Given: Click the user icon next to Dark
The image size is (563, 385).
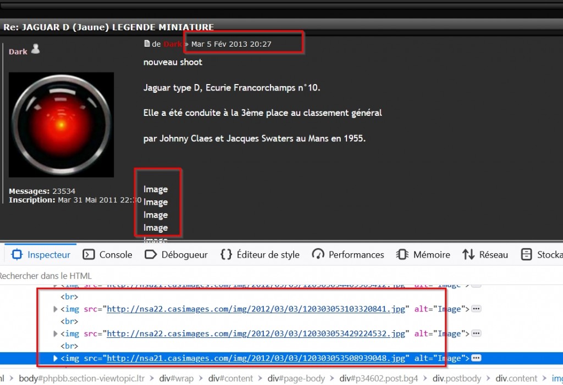Looking at the screenshot, I should [x=35, y=48].
